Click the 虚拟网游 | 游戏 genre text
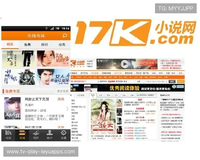 coord(35,110)
